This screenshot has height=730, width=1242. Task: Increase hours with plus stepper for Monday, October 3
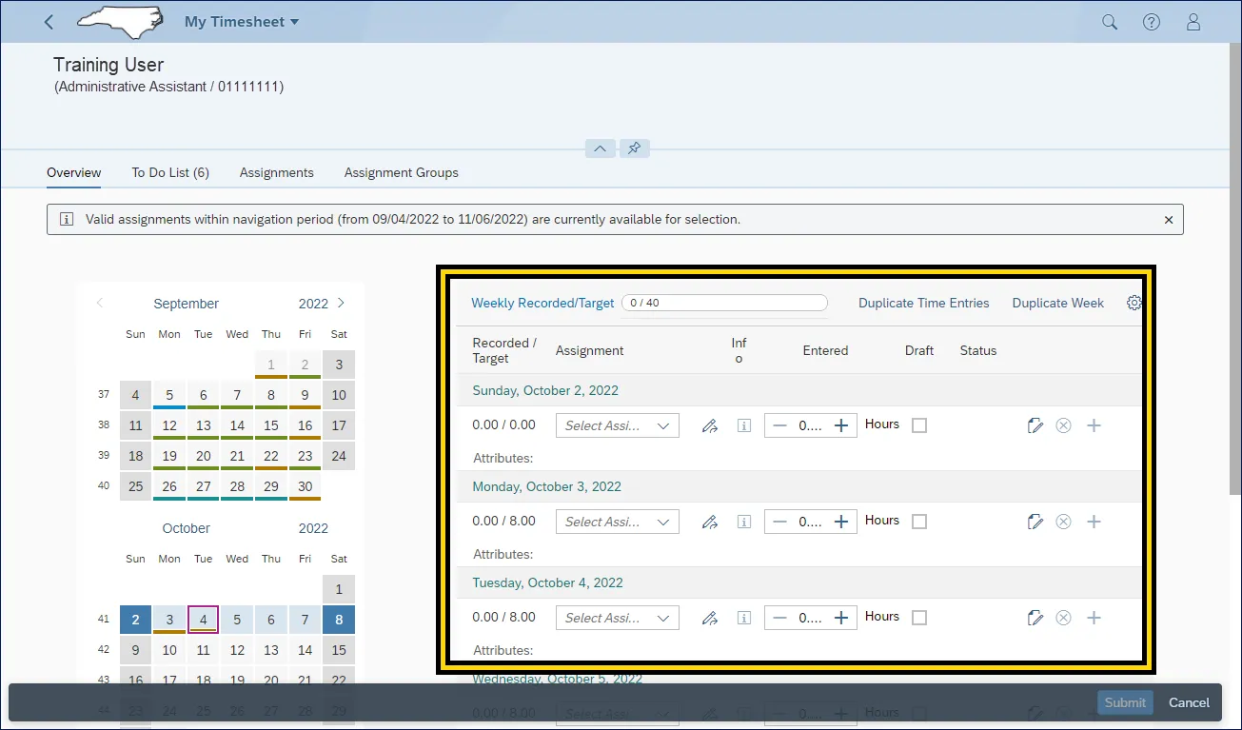point(841,522)
